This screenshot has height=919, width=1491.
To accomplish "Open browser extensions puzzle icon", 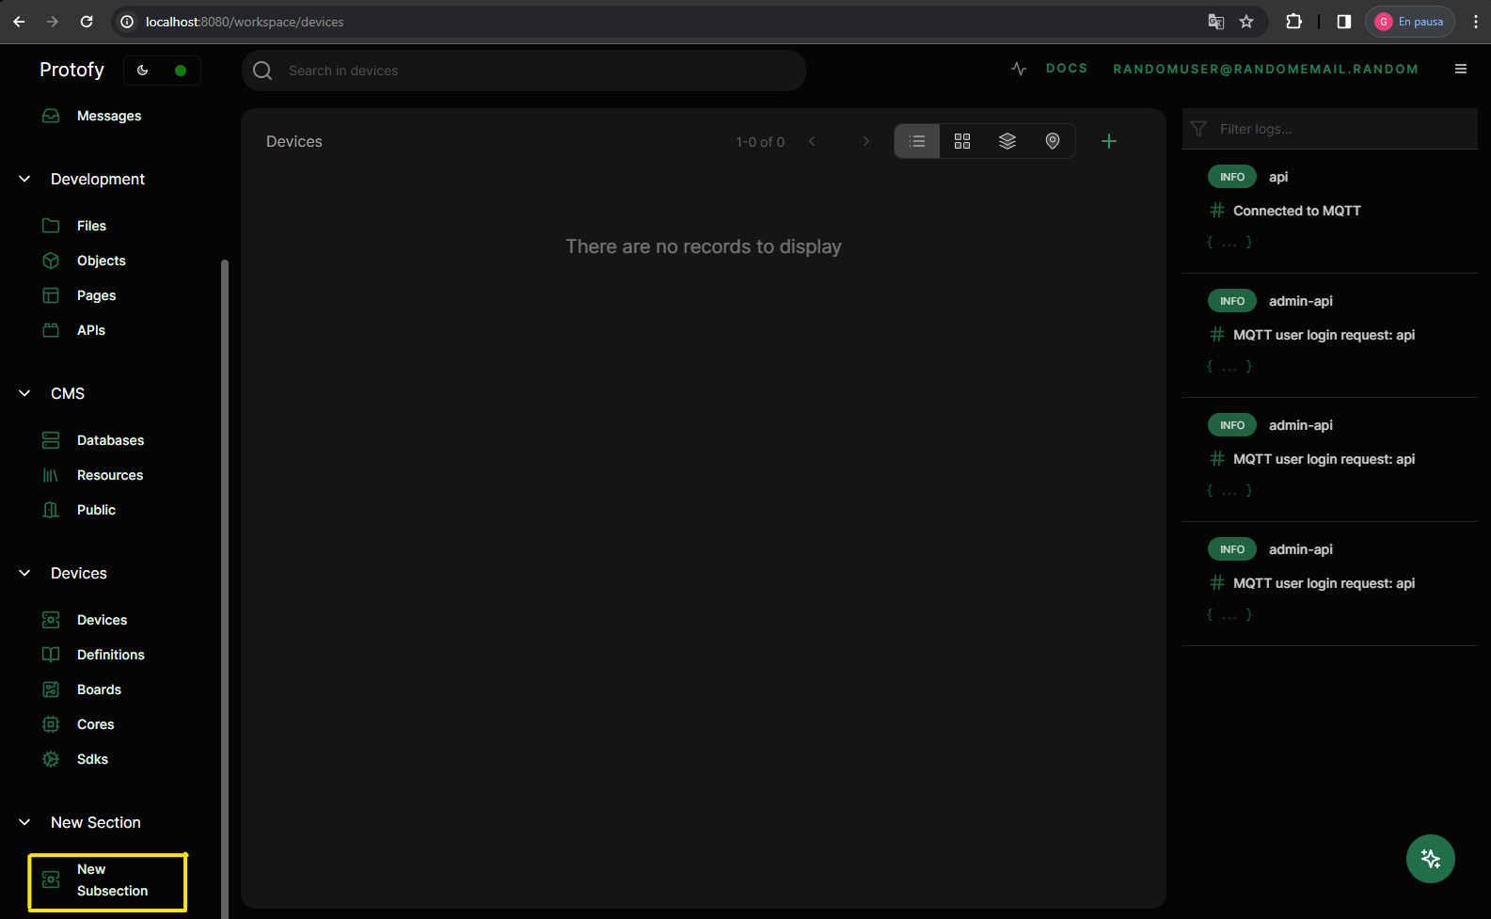I will coord(1293,22).
